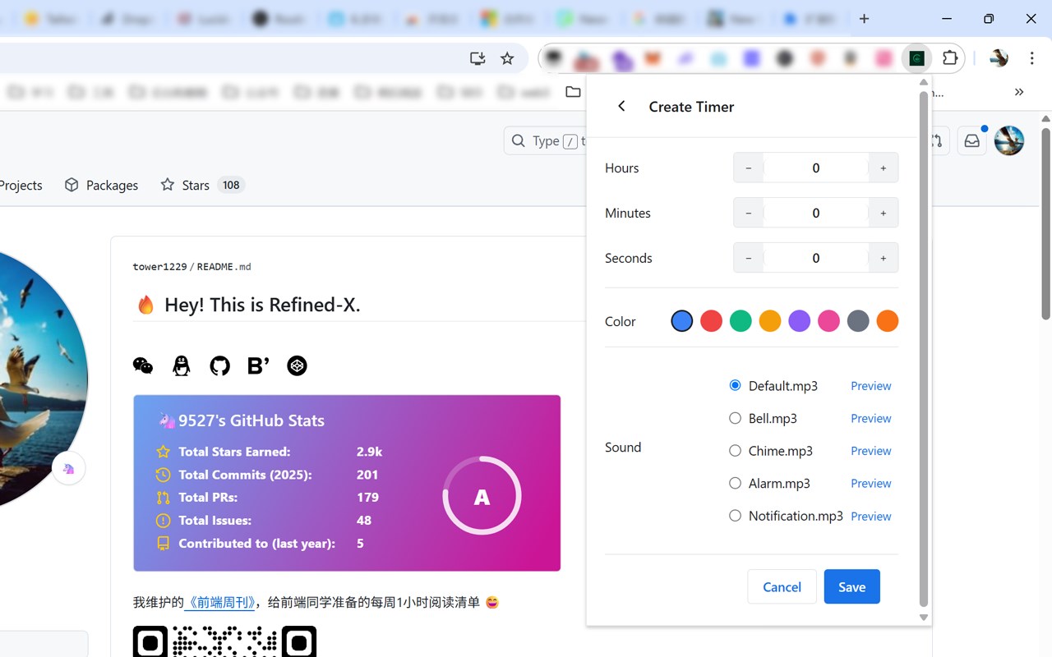Viewport: 1052px width, 657px height.
Task: Cancel timer creation
Action: coord(782,586)
